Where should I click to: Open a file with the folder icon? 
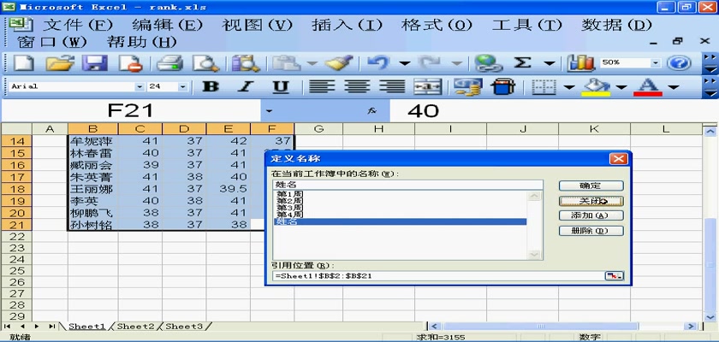(x=58, y=62)
